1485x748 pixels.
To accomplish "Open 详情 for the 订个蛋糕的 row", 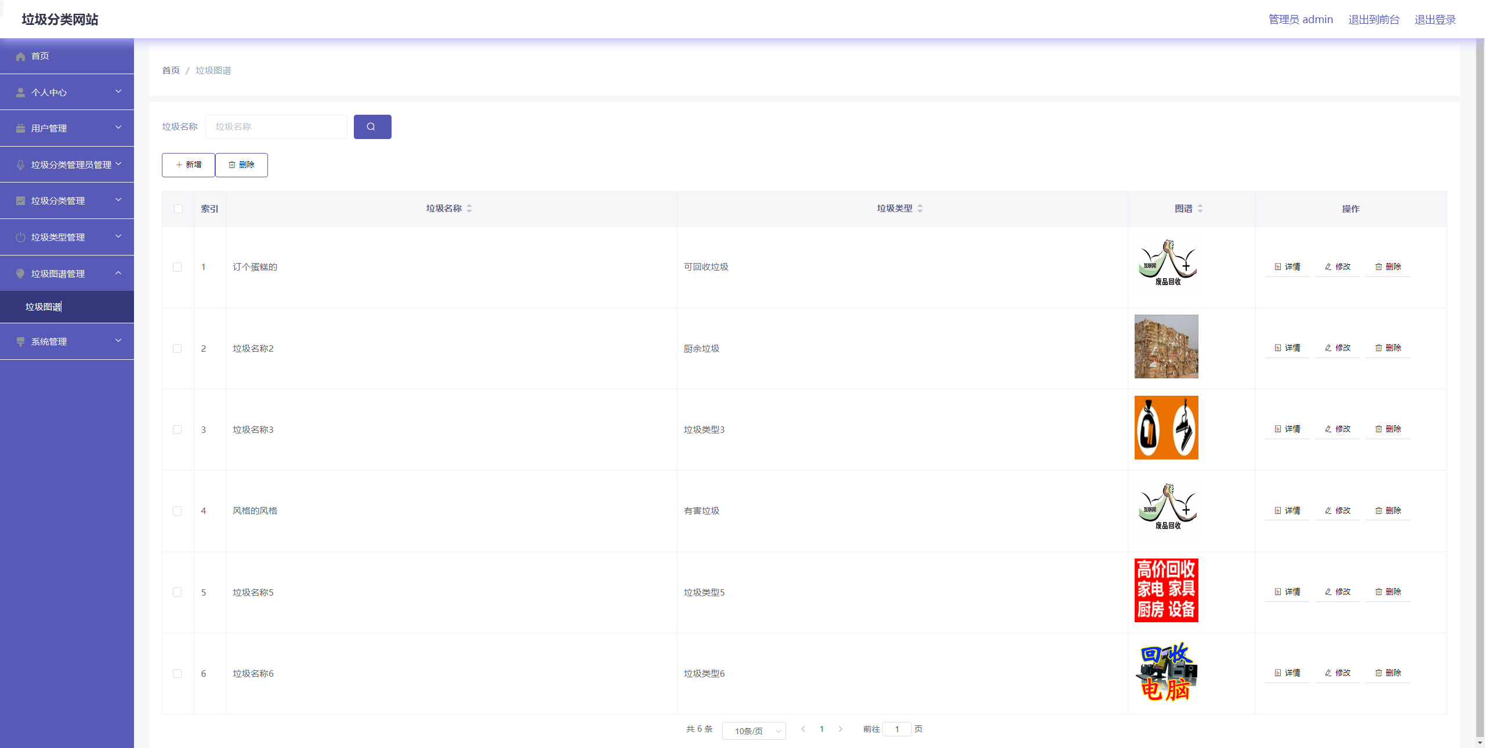I will (x=1287, y=267).
